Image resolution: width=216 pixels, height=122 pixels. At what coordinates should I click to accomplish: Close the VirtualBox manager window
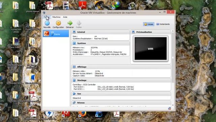pyautogui.click(x=171, y=12)
